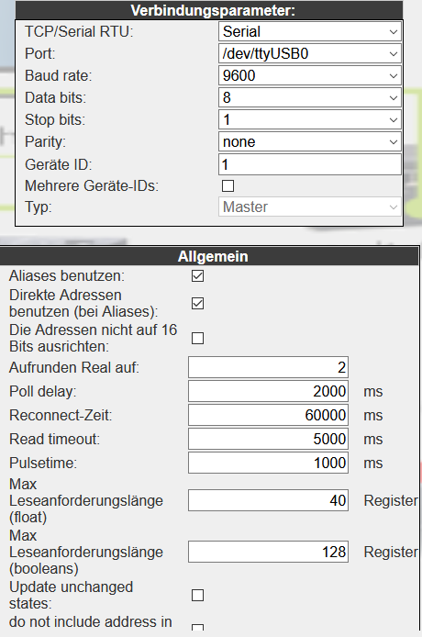Click the Allgemein section header
422x637 pixels.
[x=209, y=256]
